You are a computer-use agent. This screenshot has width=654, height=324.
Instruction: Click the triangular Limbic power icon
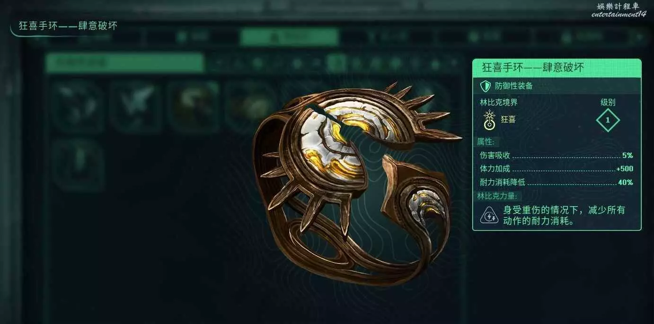[x=489, y=216]
